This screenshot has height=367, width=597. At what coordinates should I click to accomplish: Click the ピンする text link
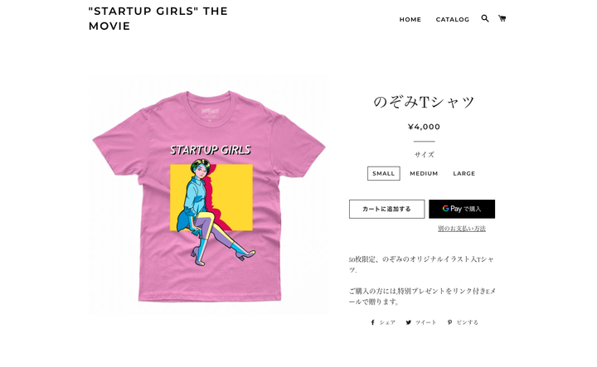pos(467,322)
